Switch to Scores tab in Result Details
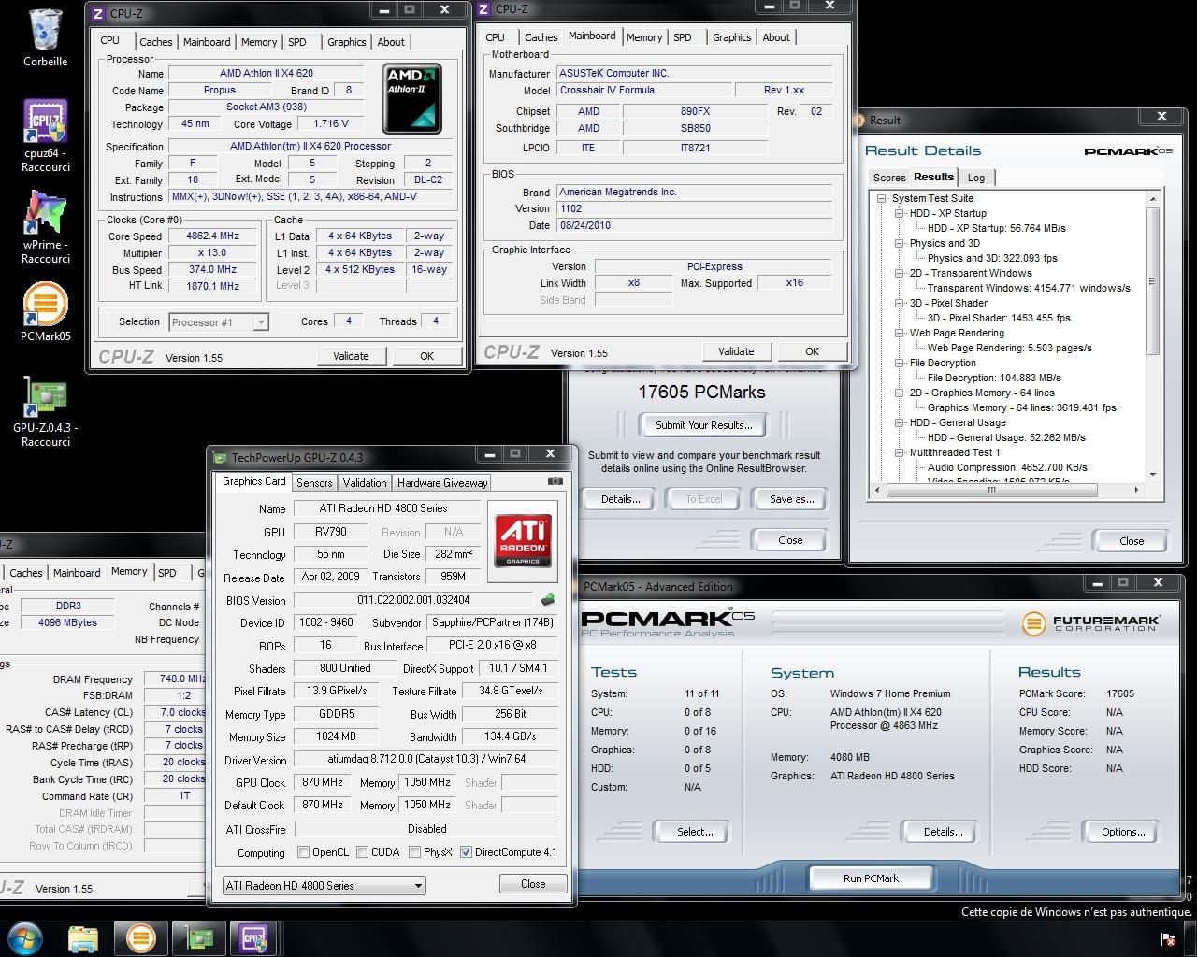 tap(889, 178)
